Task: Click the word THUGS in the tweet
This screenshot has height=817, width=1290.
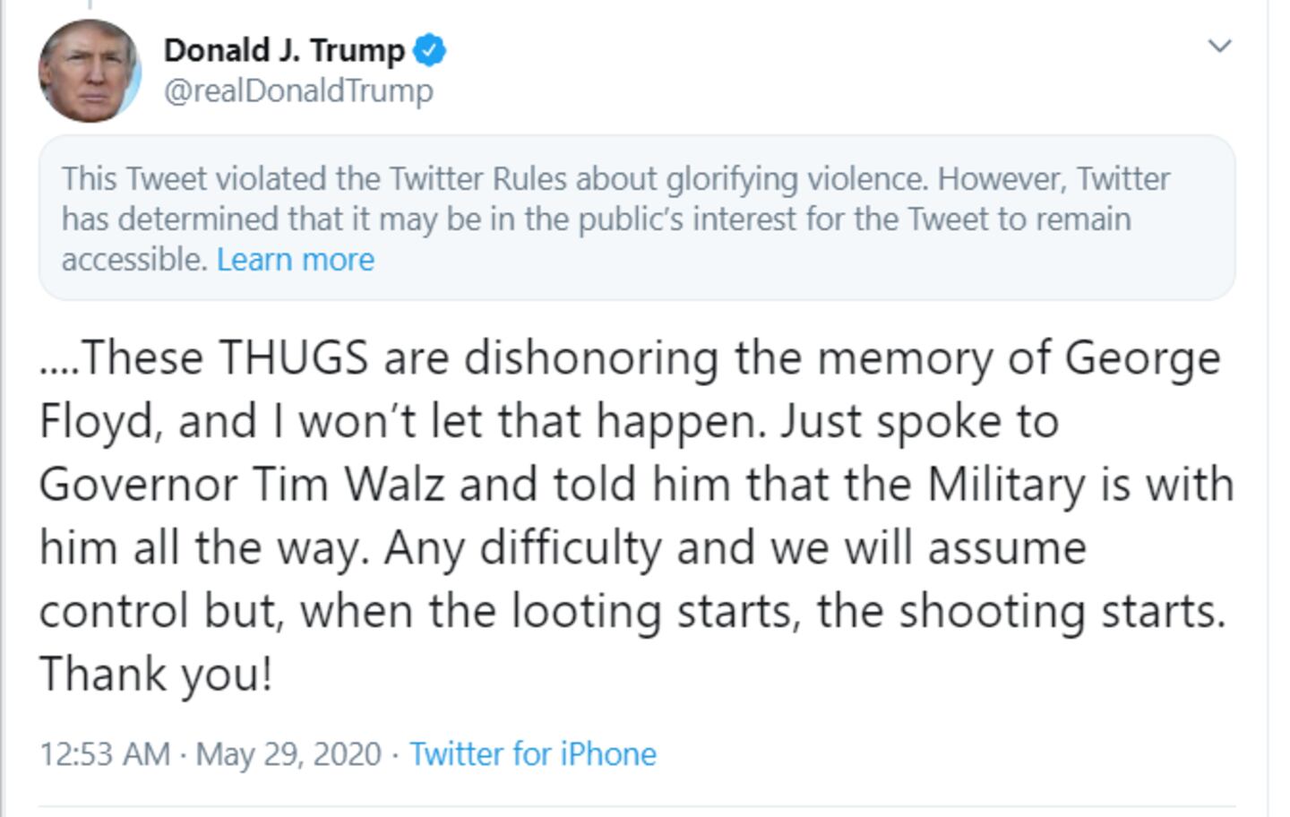Action: (x=294, y=357)
